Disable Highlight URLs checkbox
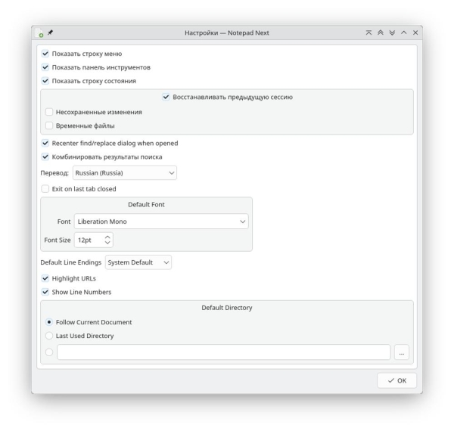The image size is (454, 431). pos(45,278)
